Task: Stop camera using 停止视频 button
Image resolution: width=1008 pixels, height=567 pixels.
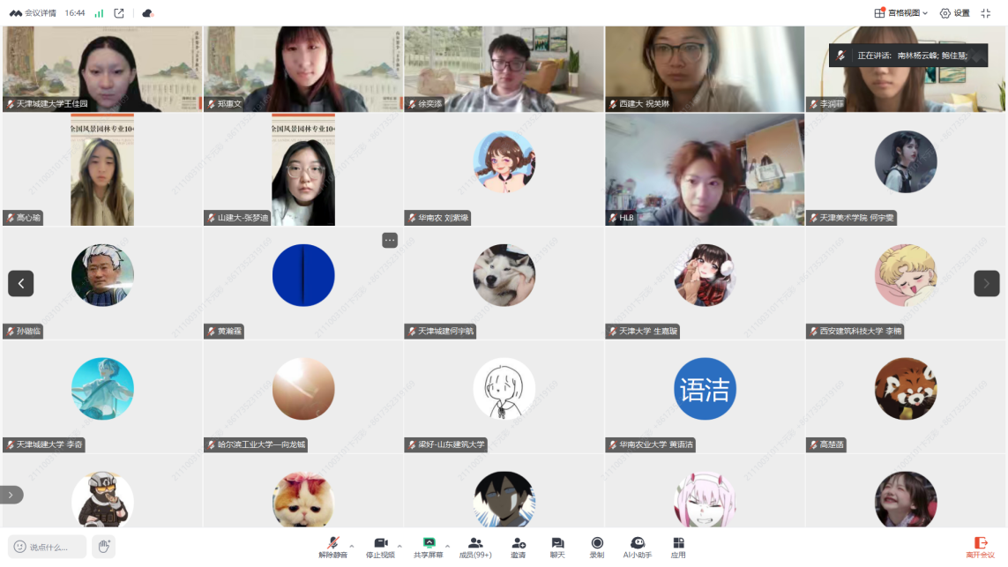Action: [x=381, y=547]
